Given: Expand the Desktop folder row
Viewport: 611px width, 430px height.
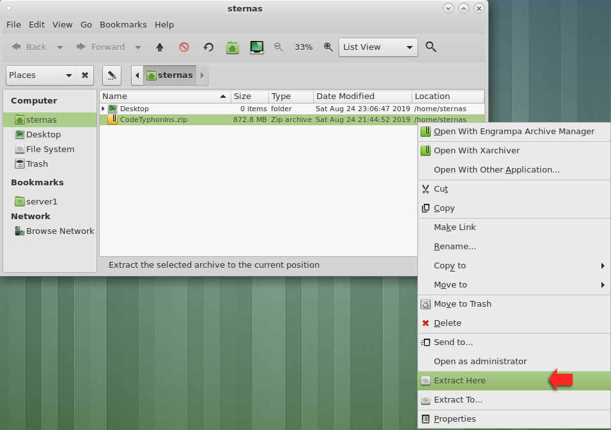Looking at the screenshot, I should [104, 109].
